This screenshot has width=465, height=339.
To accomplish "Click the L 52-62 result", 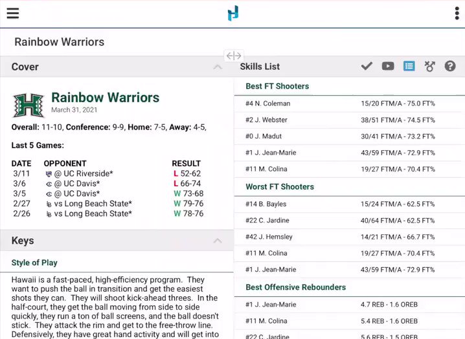I will [x=187, y=173].
